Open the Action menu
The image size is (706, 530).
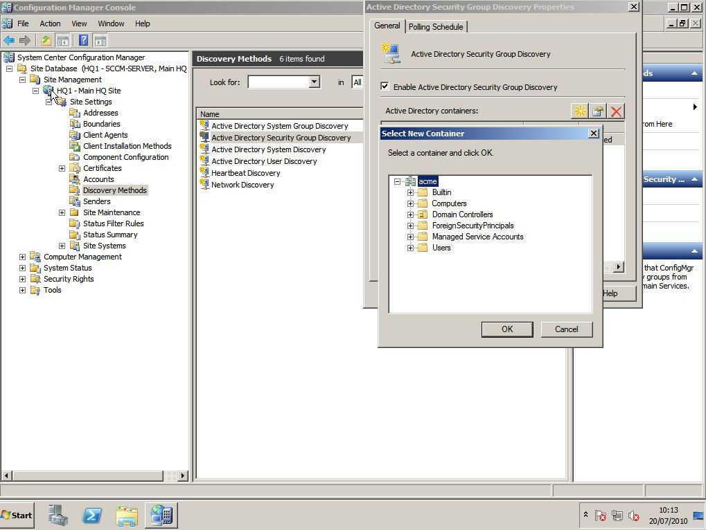tap(50, 24)
